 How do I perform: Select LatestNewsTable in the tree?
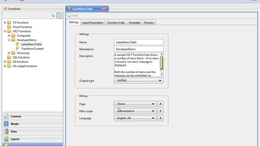pos(31,44)
